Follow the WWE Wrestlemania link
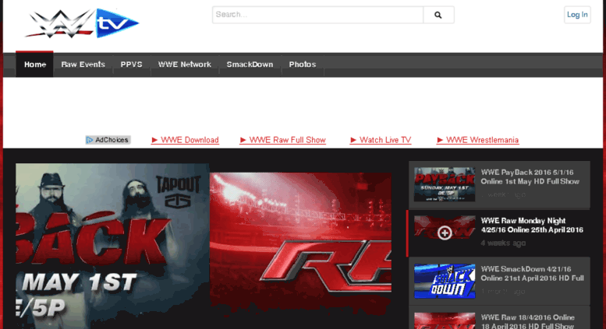This screenshot has height=329, width=606. (x=477, y=140)
